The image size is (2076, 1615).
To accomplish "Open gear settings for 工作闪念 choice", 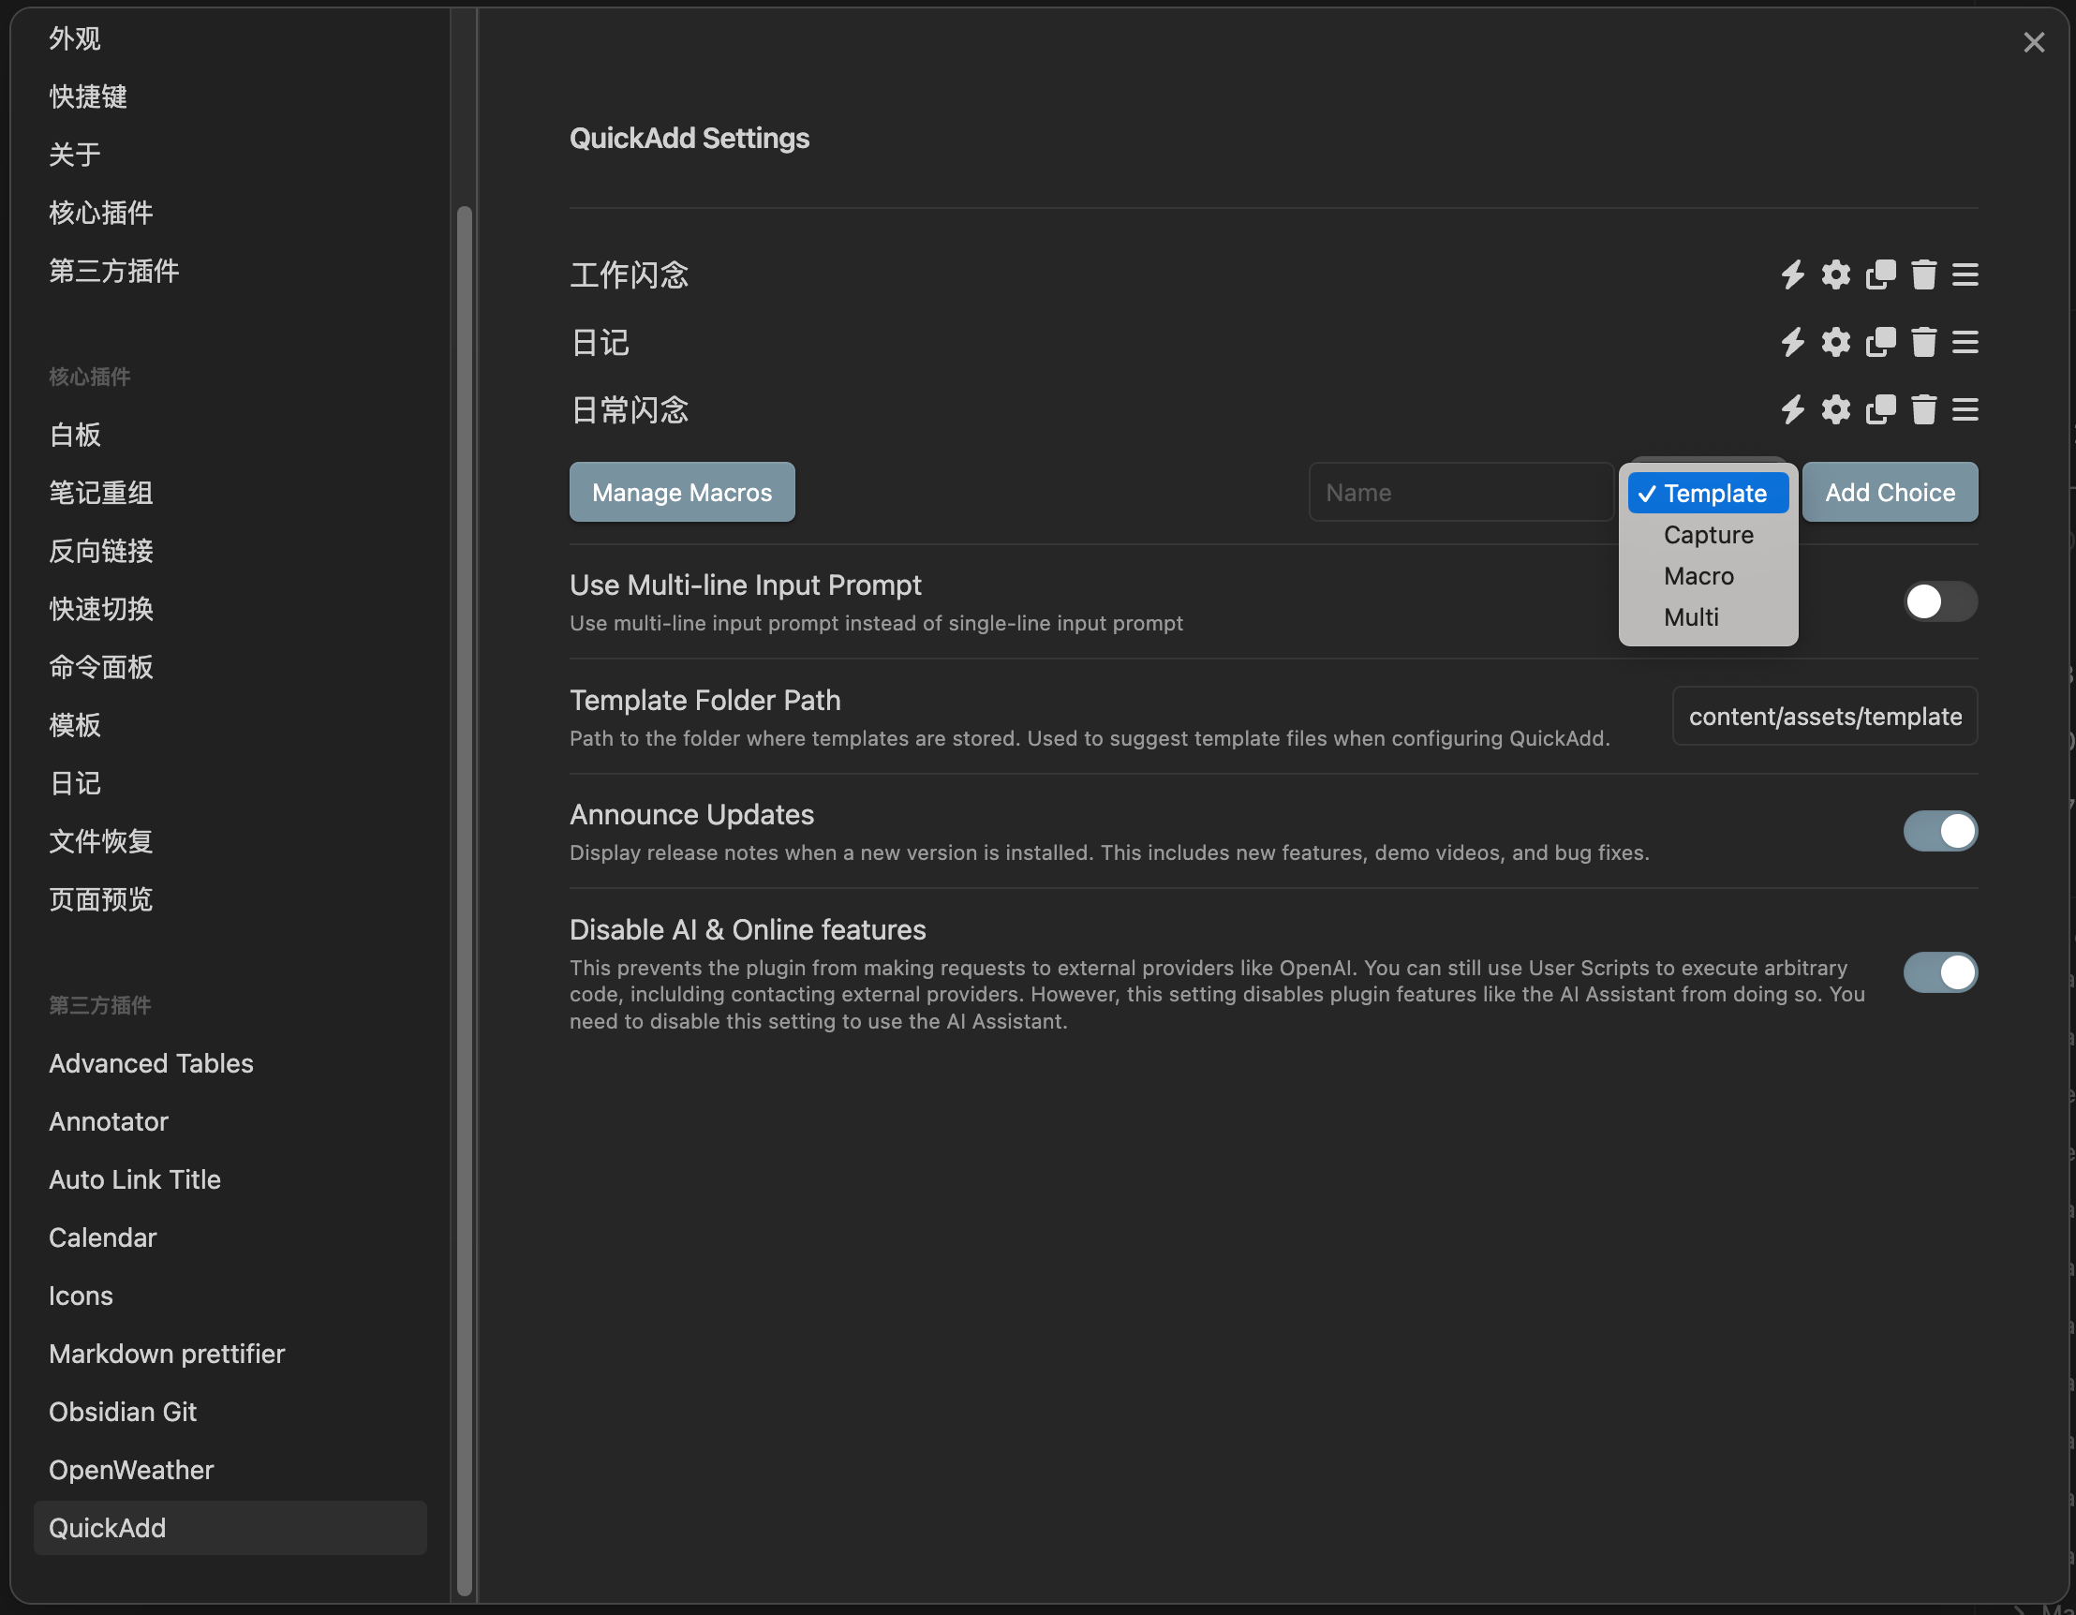I will coord(1835,274).
